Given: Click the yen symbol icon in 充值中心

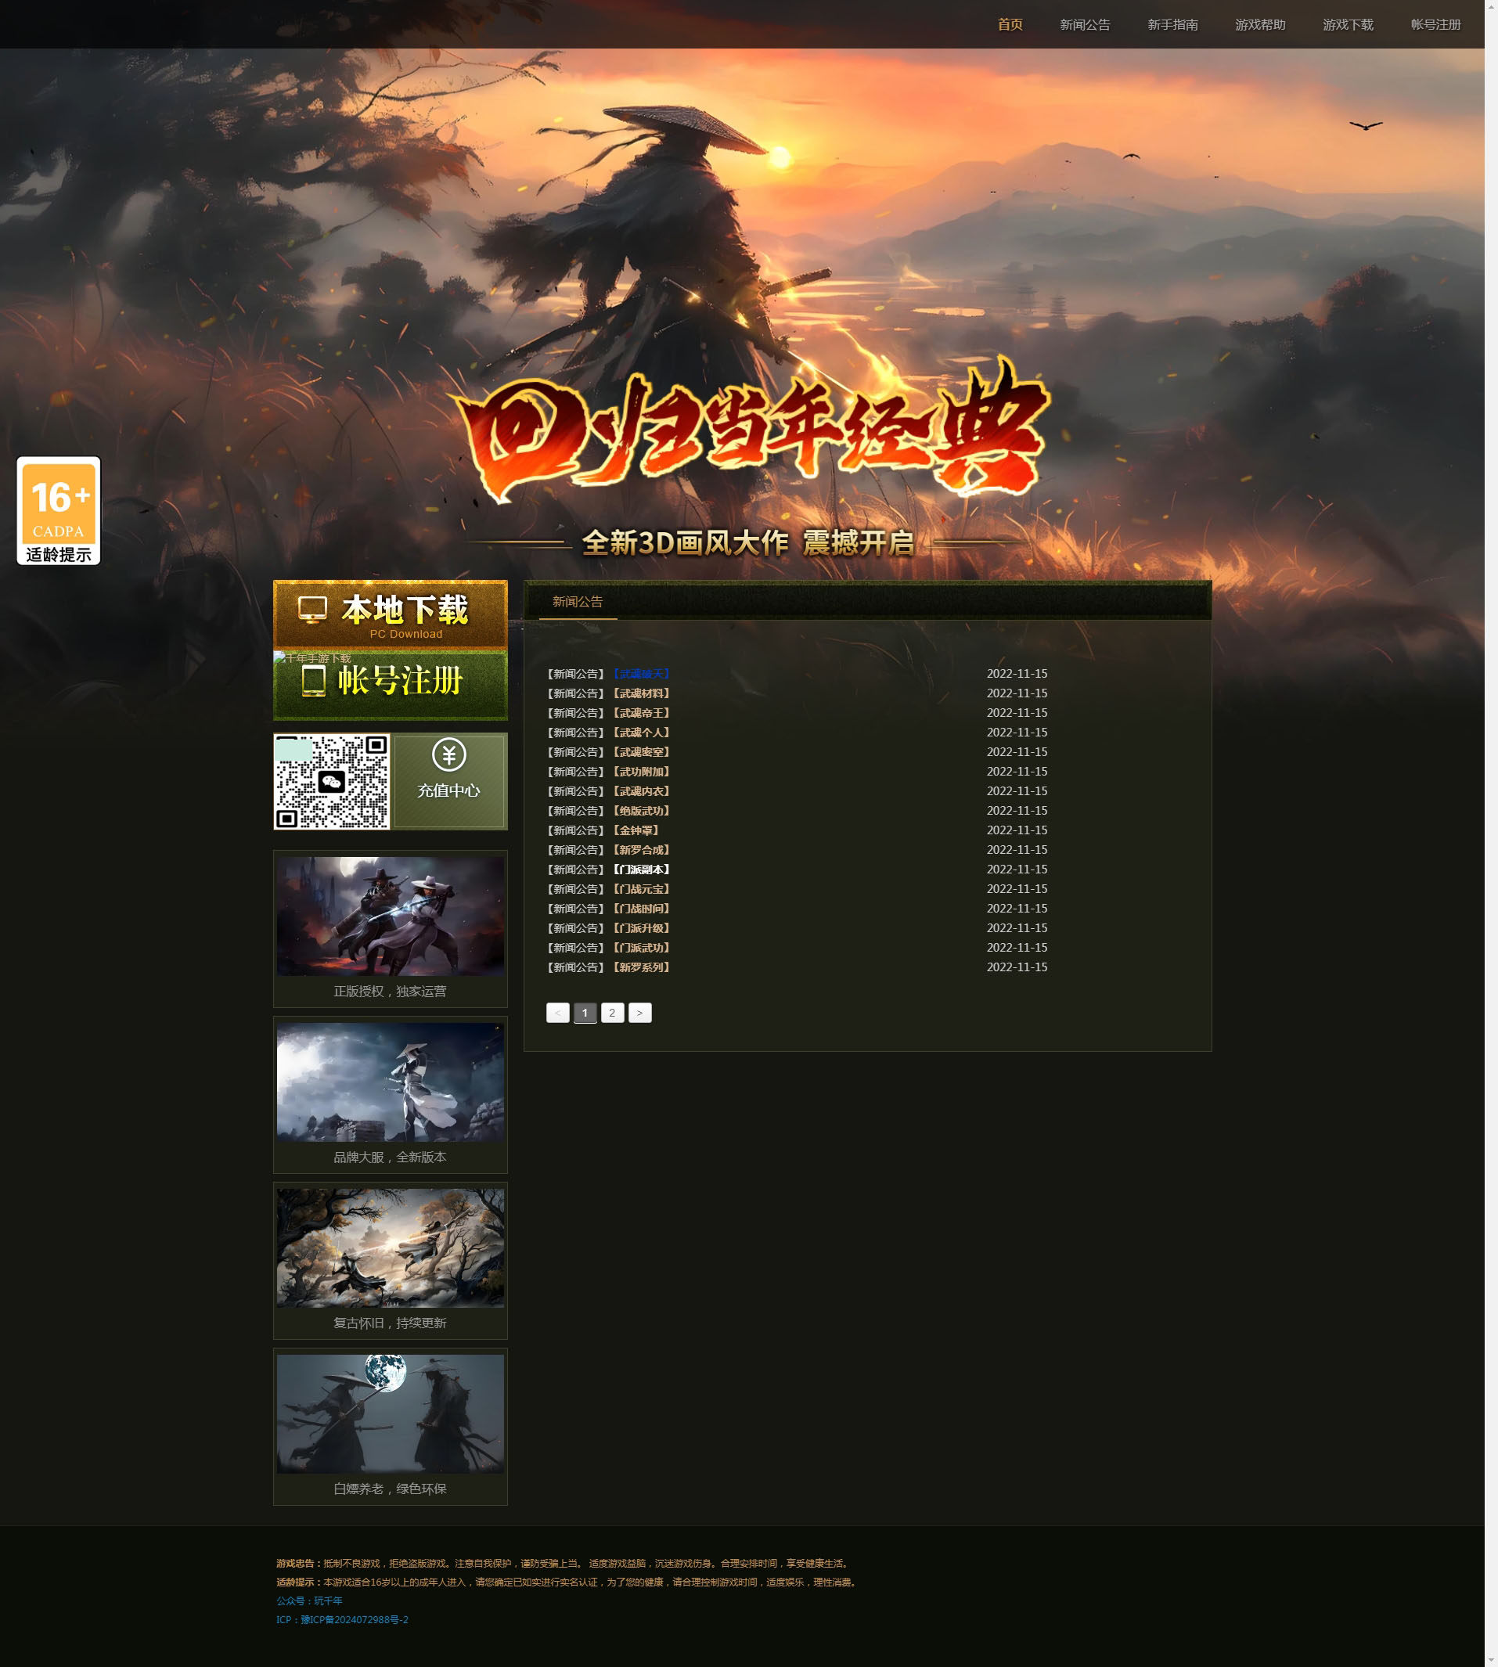Looking at the screenshot, I should click(448, 755).
